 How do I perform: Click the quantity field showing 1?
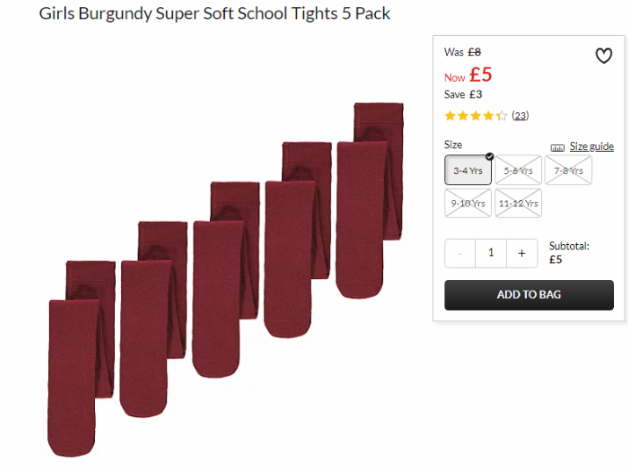(491, 253)
